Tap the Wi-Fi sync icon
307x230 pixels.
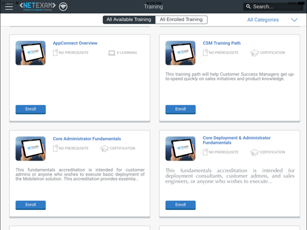(x=63, y=7)
